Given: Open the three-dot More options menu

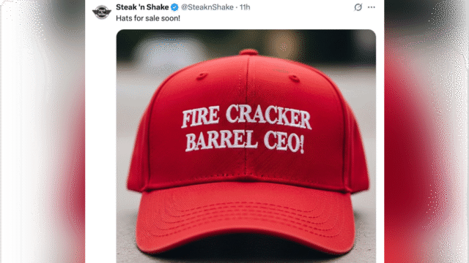Looking at the screenshot, I should 372,7.
